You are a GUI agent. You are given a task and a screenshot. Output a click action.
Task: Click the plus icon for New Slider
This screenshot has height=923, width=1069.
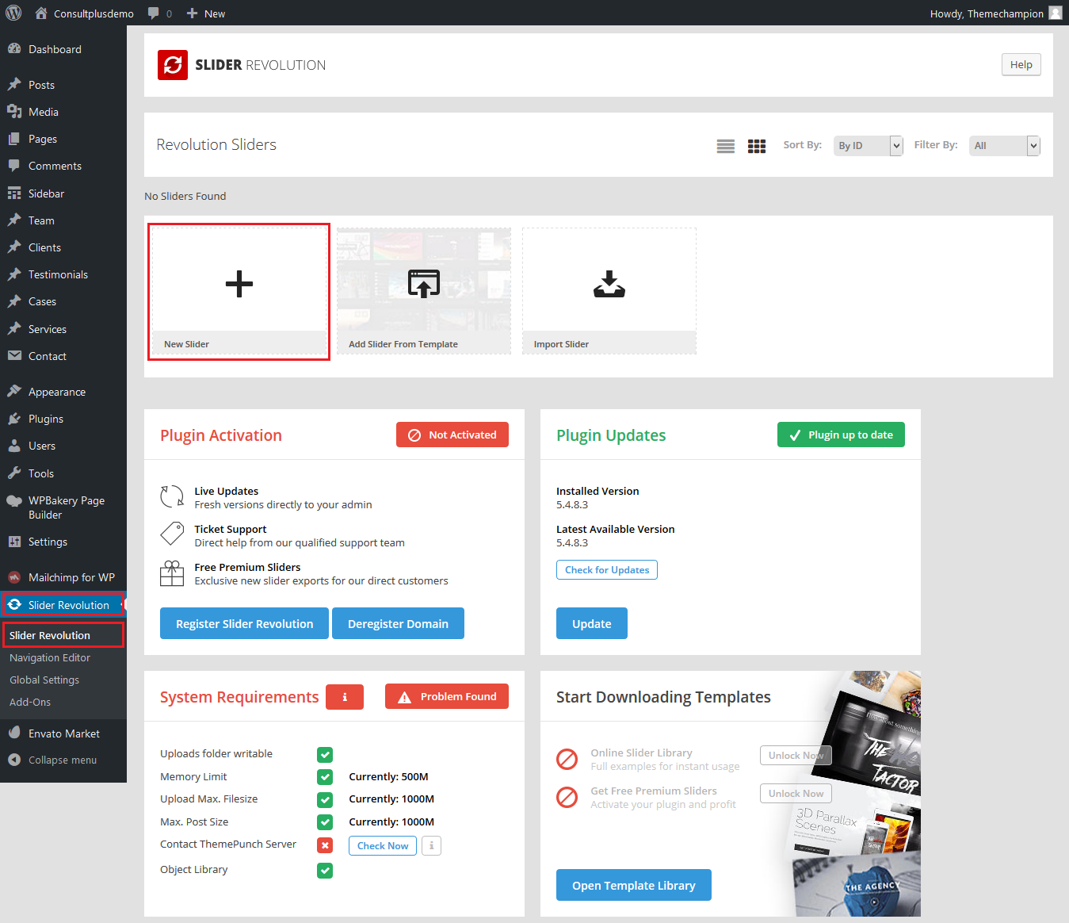point(239,284)
